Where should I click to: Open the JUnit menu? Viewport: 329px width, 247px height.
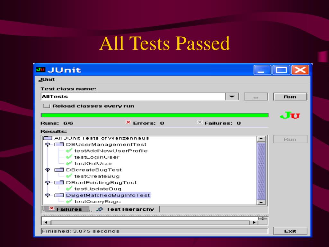tap(46, 79)
